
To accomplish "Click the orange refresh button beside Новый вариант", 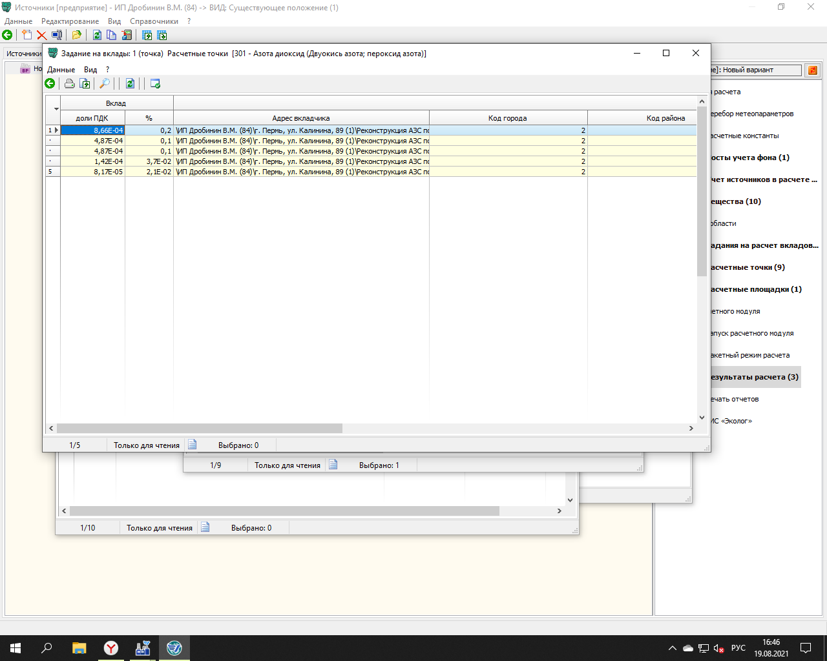I will pyautogui.click(x=813, y=70).
